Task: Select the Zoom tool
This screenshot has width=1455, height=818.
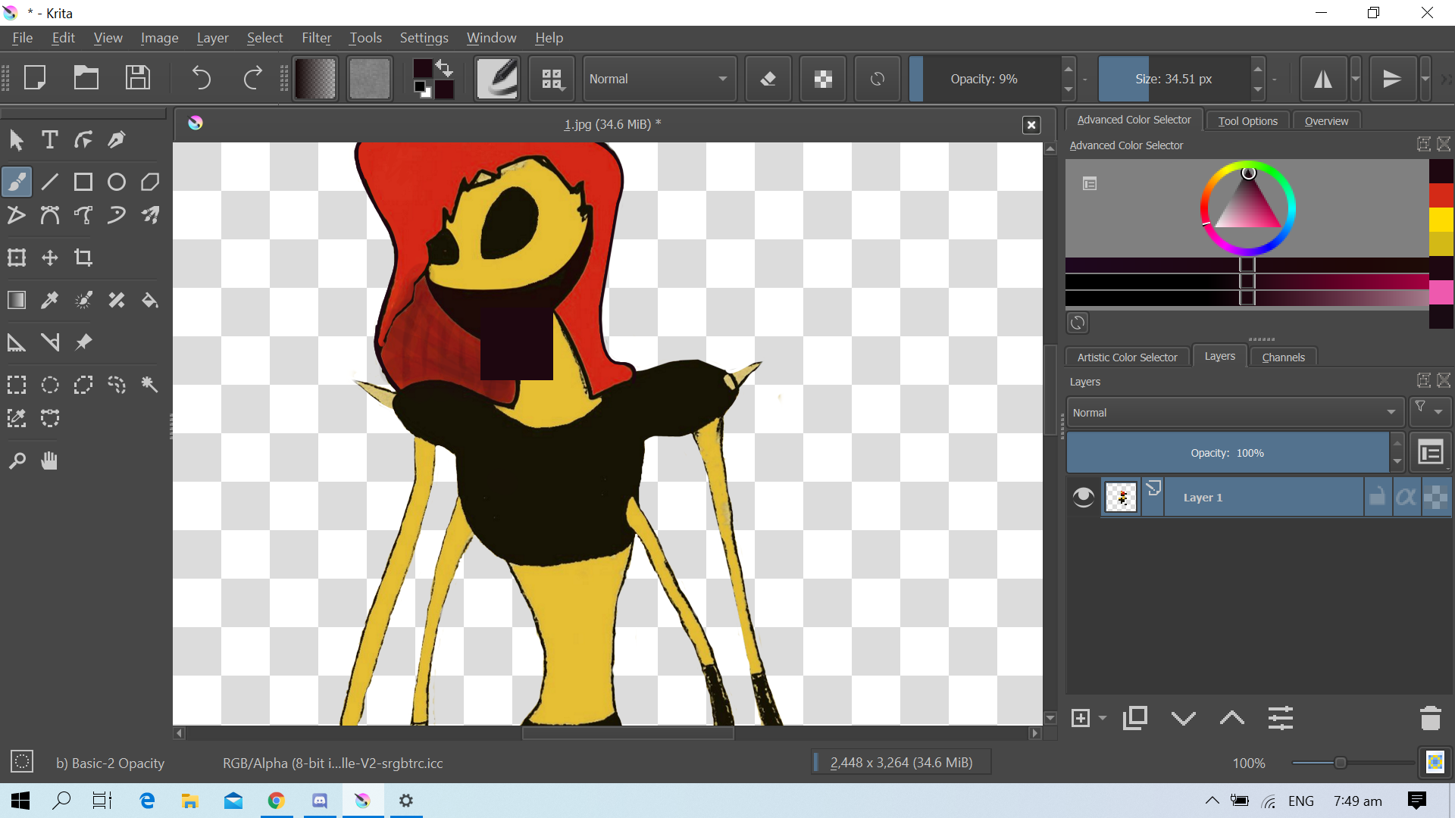Action: coord(17,461)
